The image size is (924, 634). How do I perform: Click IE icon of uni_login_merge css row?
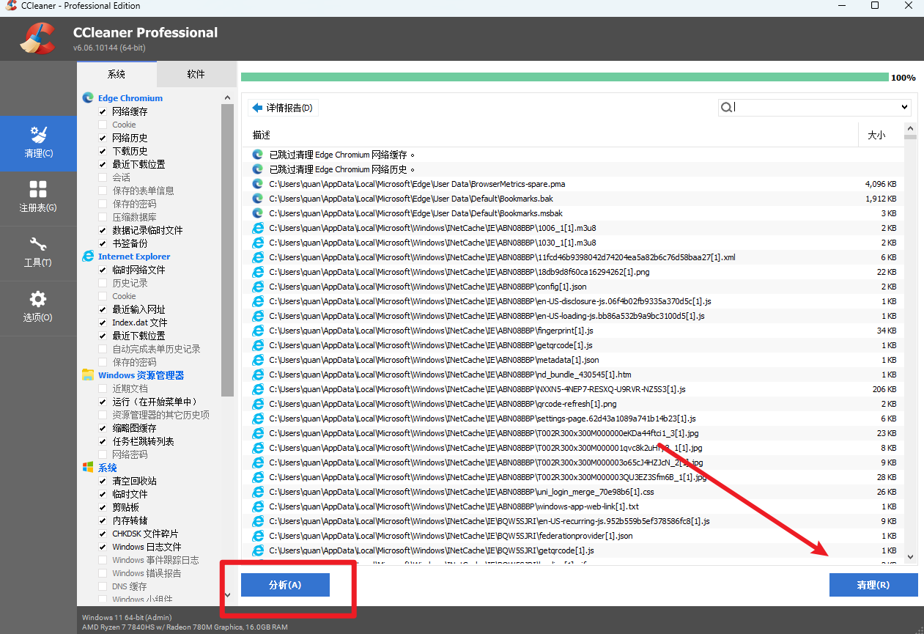coord(258,492)
